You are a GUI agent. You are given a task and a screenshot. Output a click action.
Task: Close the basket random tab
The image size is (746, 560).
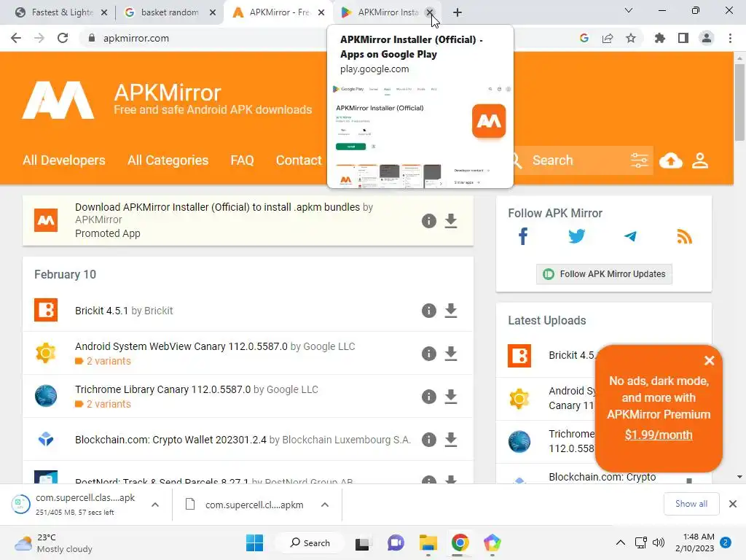point(213,12)
